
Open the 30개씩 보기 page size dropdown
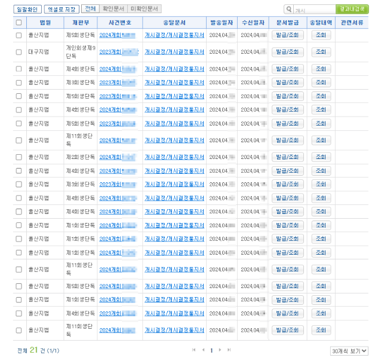click(x=349, y=351)
